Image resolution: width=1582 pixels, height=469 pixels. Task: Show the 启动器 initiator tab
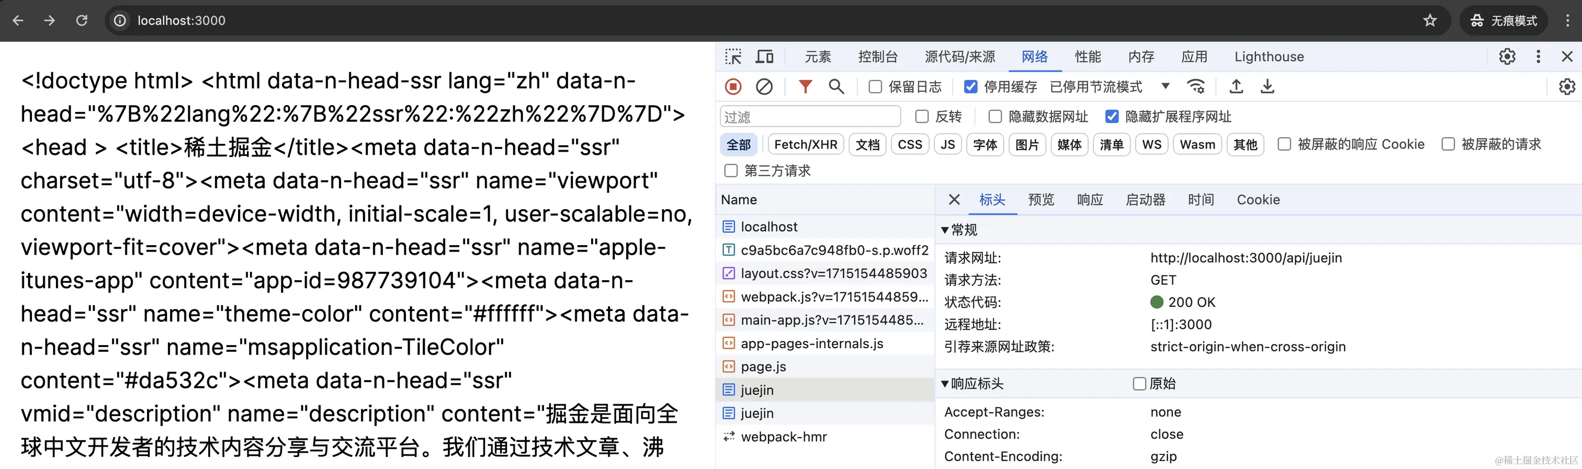click(x=1145, y=200)
